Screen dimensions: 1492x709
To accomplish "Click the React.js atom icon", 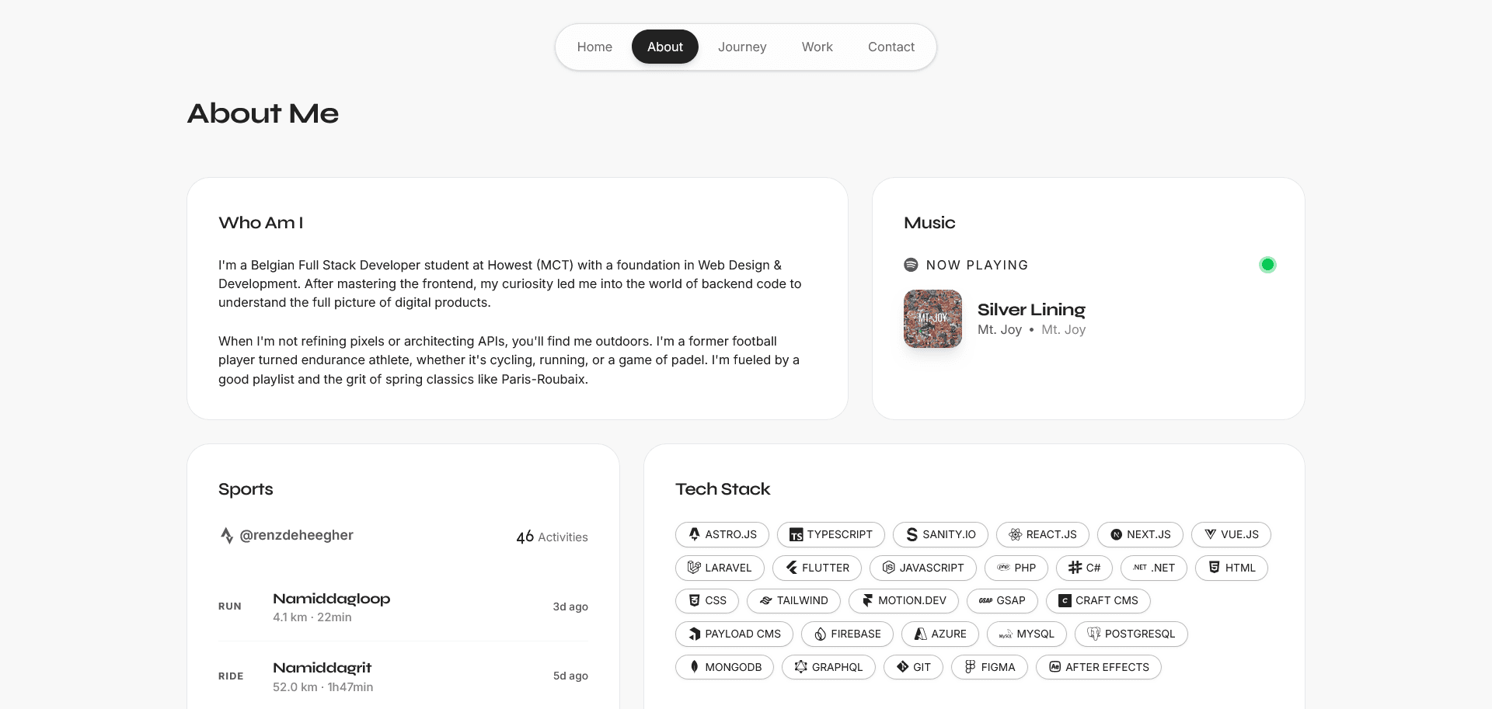I will [x=1015, y=534].
